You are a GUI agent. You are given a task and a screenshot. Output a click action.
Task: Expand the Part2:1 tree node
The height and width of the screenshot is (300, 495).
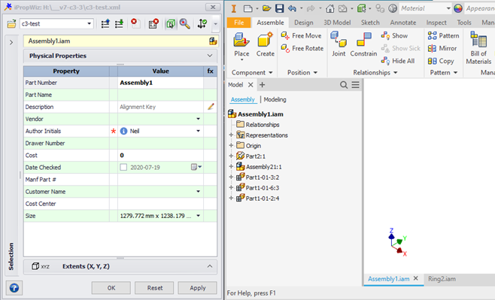pos(231,156)
